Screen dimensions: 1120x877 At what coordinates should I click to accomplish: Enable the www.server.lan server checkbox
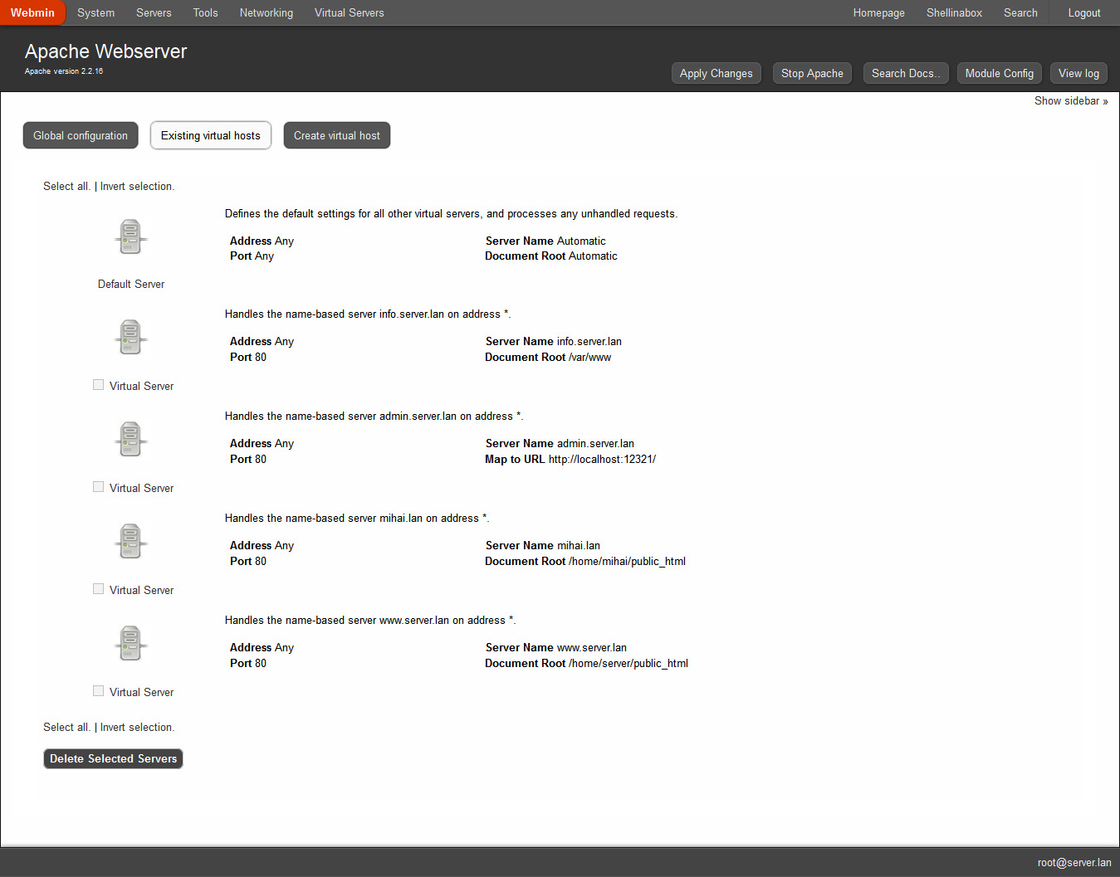[99, 691]
